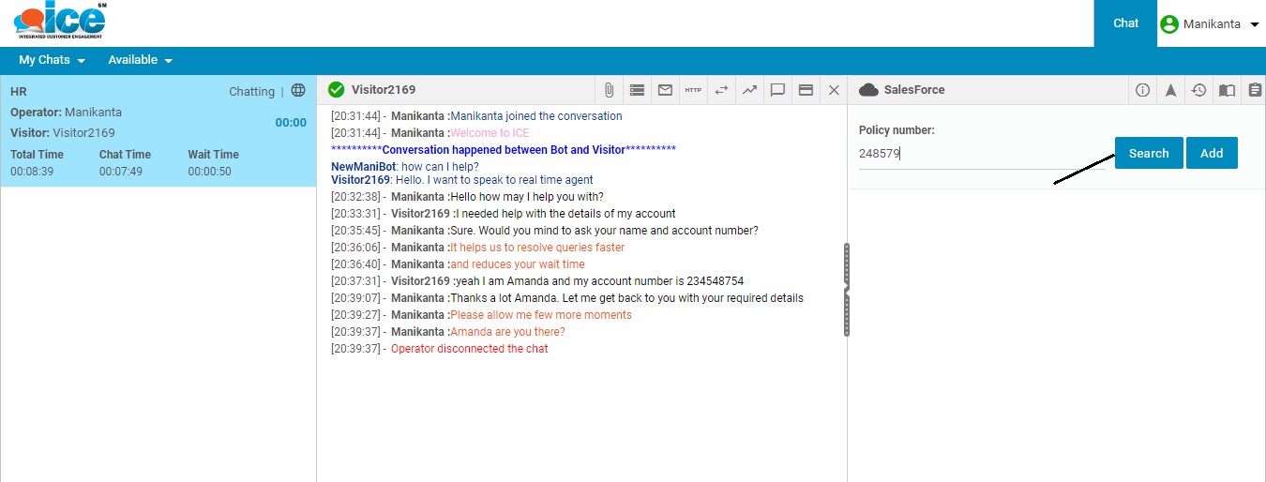
Task: Click the clipboard notes icon
Action: (1255, 90)
